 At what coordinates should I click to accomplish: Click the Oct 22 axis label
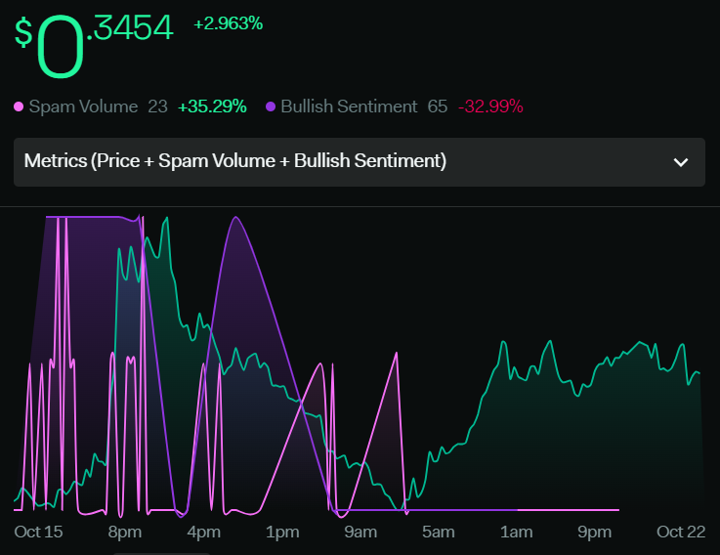click(x=681, y=532)
